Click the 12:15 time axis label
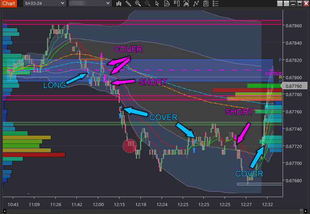Viewport: 310px width, 214px height. 119,205
